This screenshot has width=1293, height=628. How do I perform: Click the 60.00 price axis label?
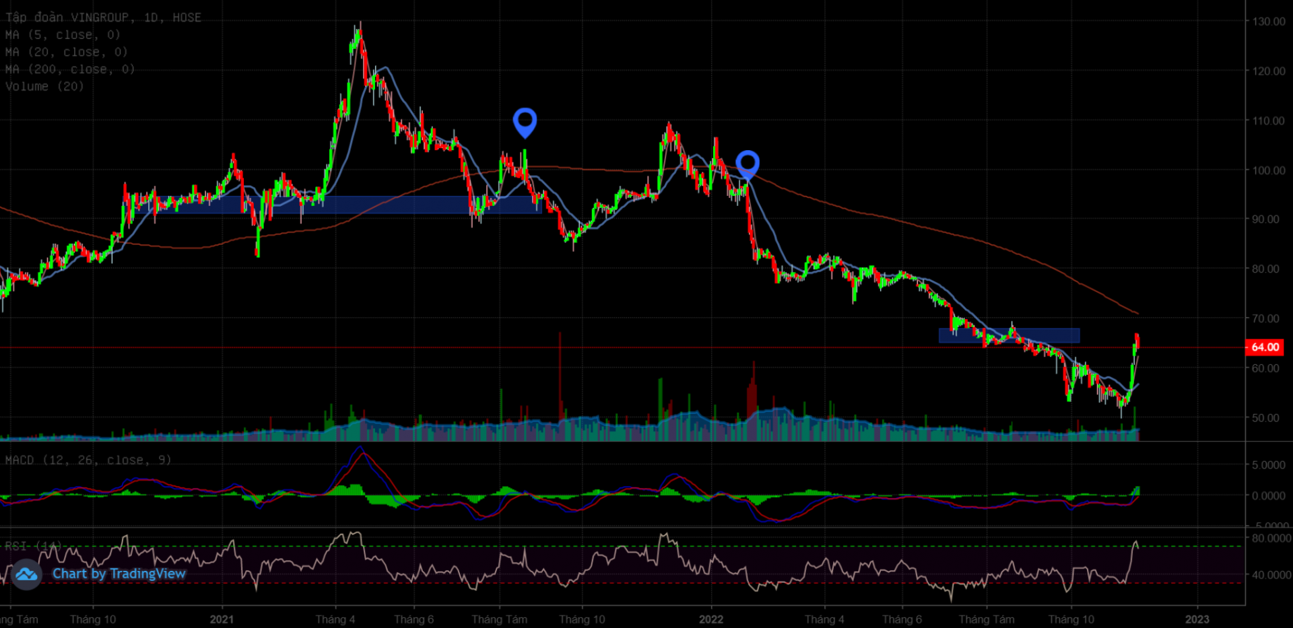[x=1265, y=368]
